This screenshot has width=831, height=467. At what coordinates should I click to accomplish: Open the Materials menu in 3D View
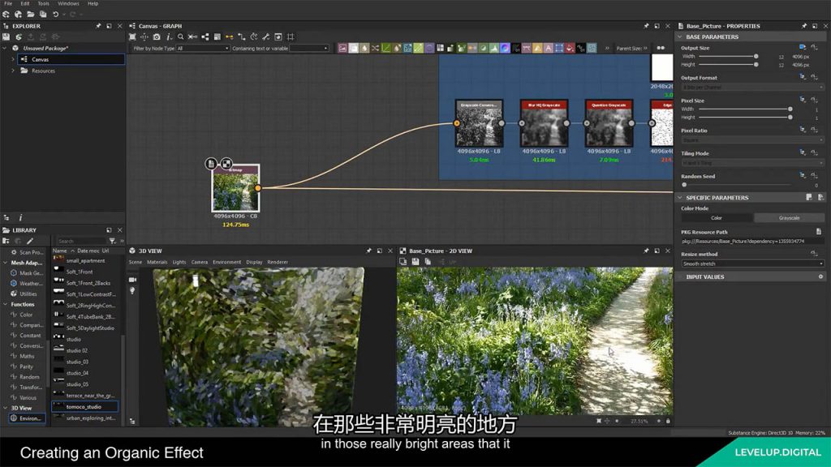[157, 262]
